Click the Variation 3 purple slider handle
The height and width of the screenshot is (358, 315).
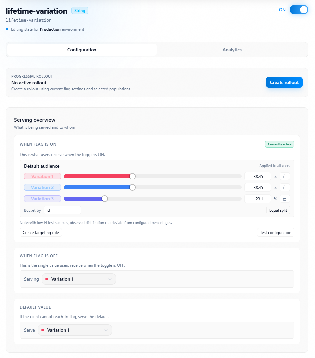[x=105, y=199]
